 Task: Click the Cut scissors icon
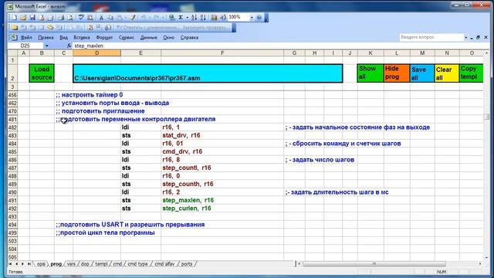coord(101,18)
